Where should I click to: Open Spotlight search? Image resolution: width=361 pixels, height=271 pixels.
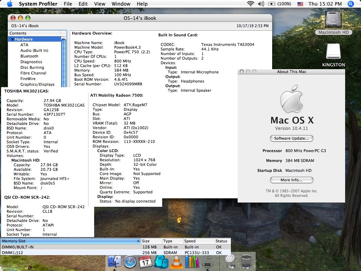(x=350, y=4)
